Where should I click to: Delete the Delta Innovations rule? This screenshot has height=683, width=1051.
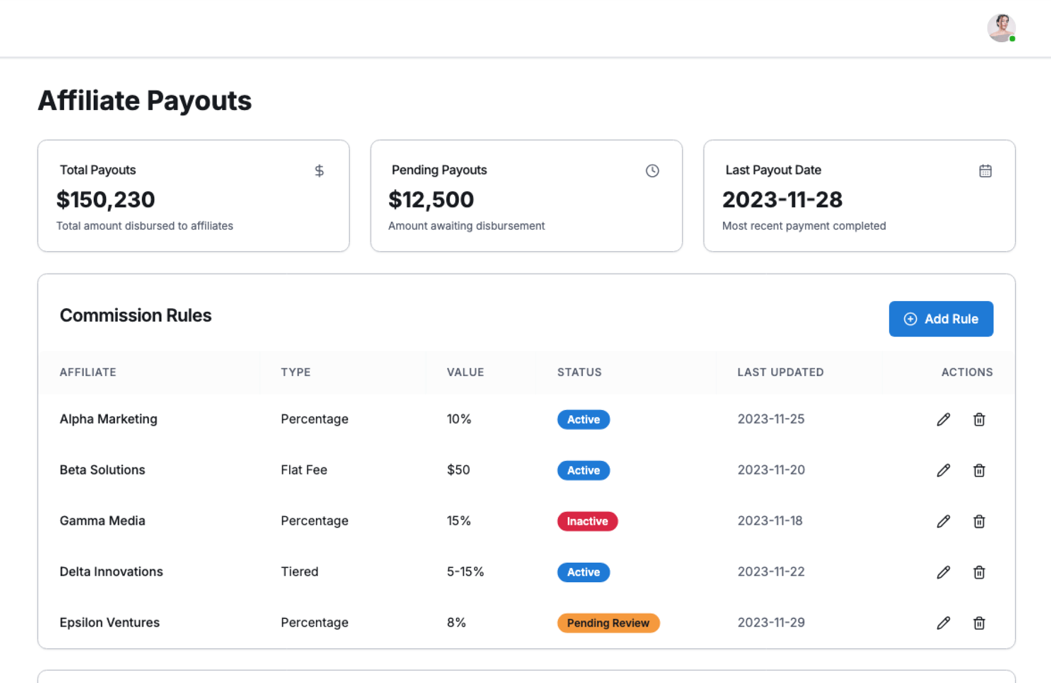coord(979,572)
